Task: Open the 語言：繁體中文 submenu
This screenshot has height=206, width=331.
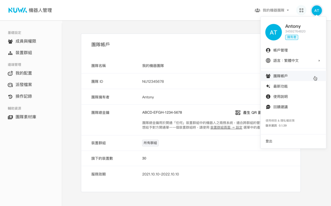Action: click(x=293, y=61)
